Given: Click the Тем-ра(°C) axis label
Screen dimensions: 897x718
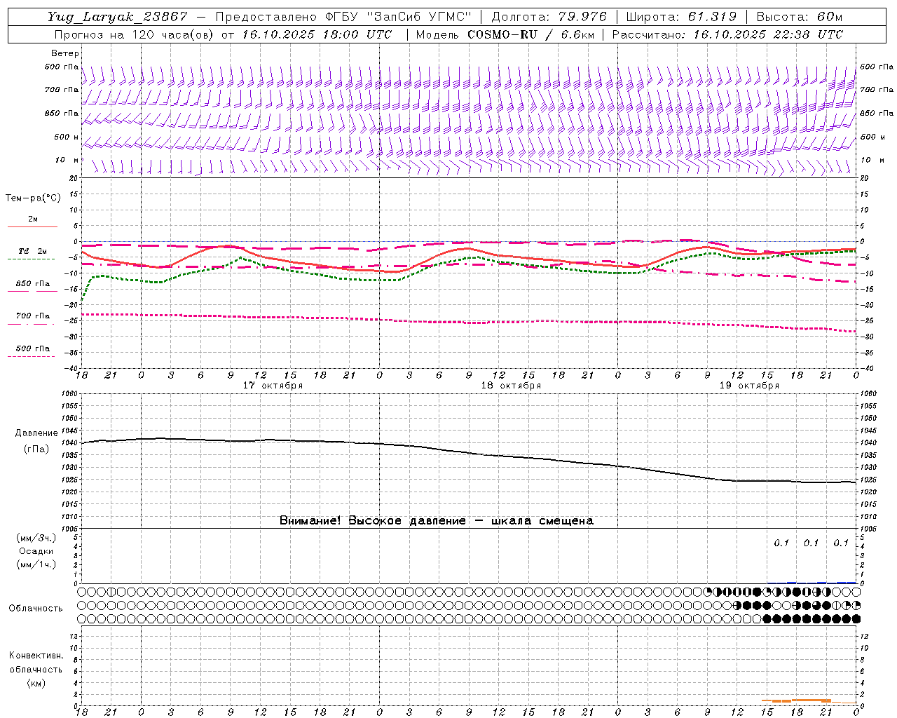Looking at the screenshot, I should pos(33,198).
